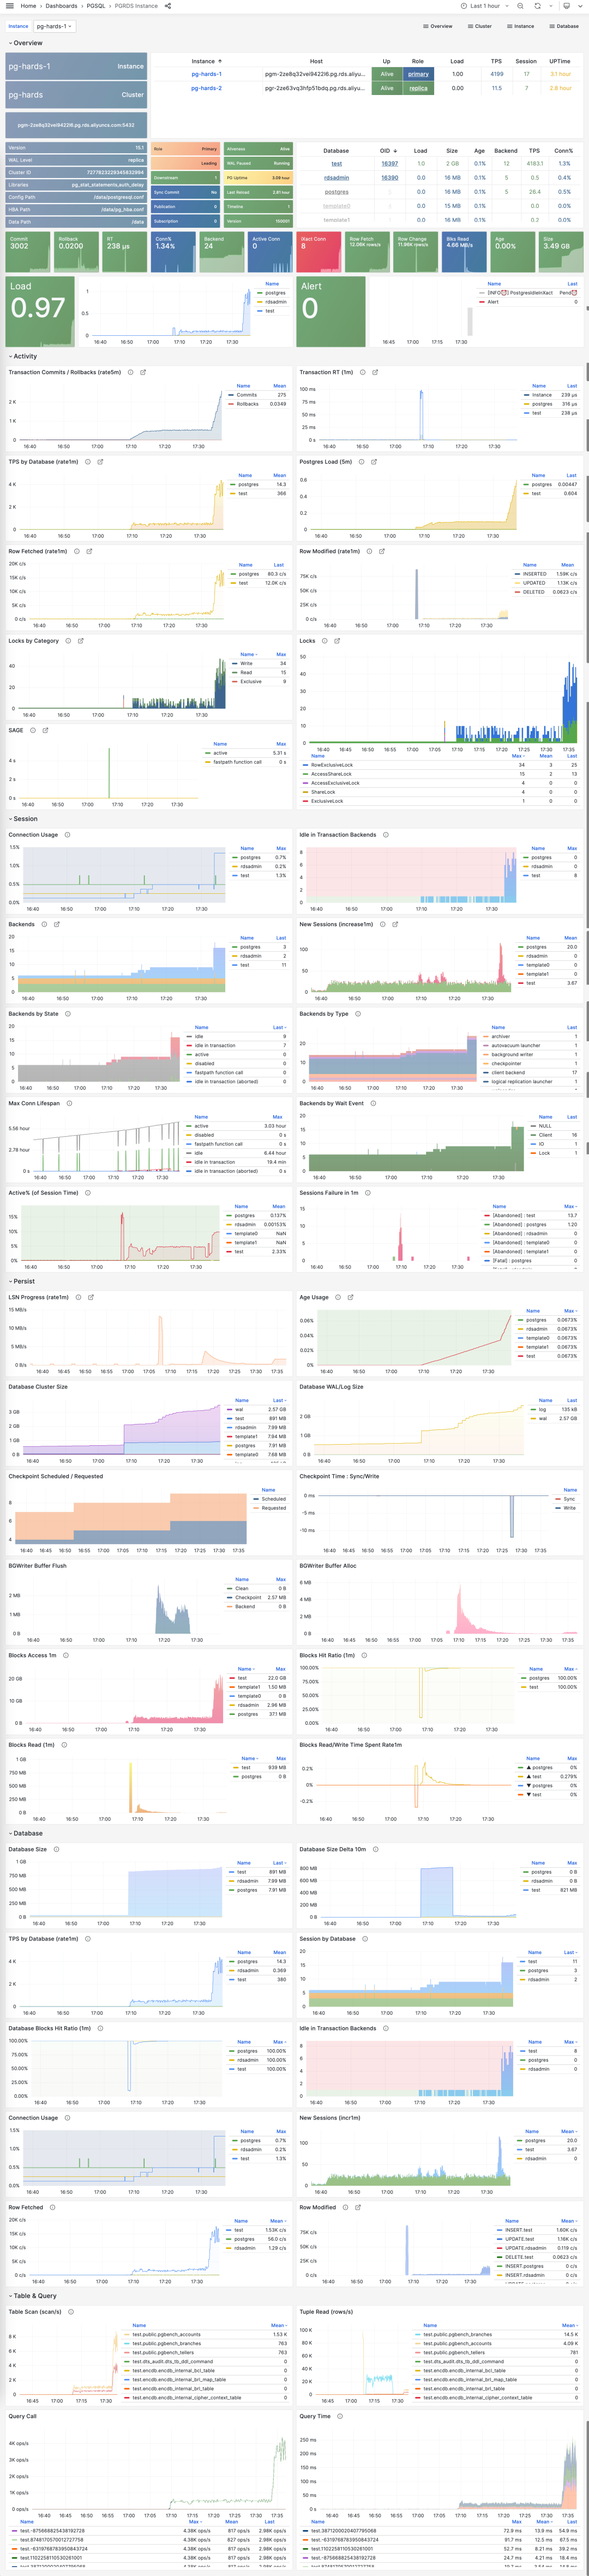Open external link icon of Transaction Commits / Rollbacks
Viewport: 589px width, 2576px height.
(143, 372)
